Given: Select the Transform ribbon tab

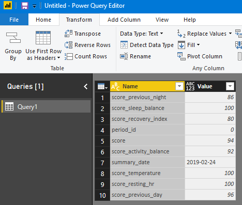Looking at the screenshot, I should (x=79, y=20).
